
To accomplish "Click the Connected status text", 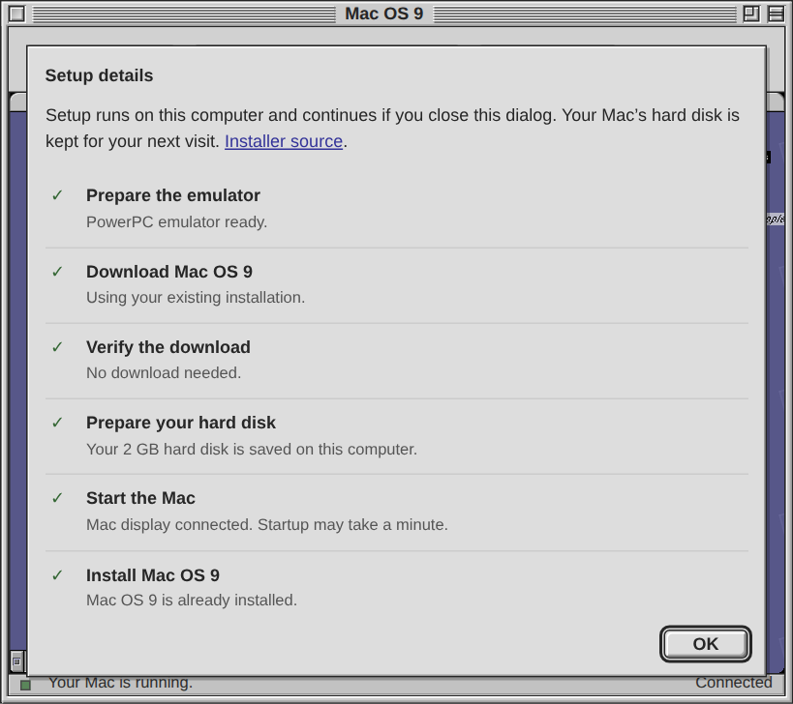I will [x=733, y=683].
